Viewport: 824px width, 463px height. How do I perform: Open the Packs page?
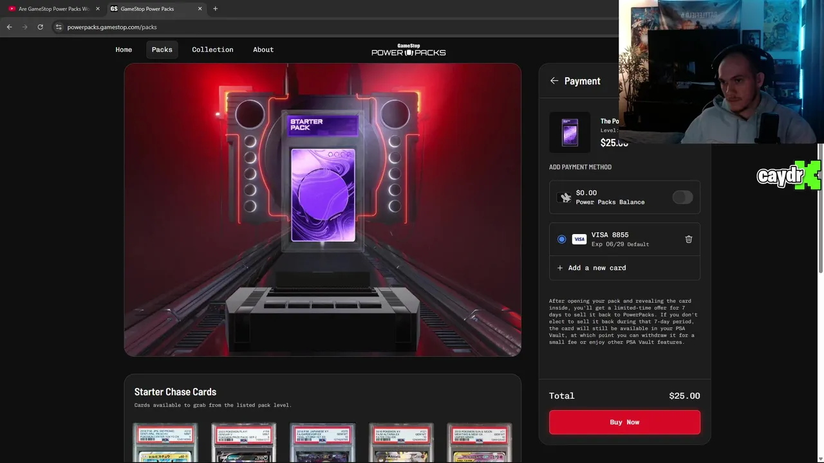click(x=162, y=50)
